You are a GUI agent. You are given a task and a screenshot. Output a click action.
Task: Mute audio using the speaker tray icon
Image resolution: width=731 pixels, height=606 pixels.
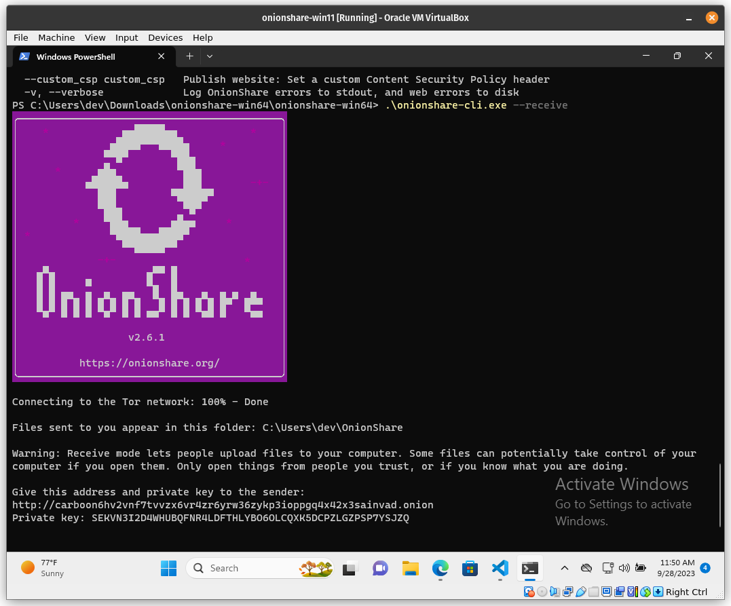point(624,568)
